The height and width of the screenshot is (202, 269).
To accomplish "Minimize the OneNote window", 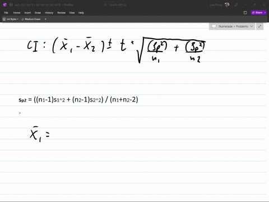I will [x=245, y=4].
